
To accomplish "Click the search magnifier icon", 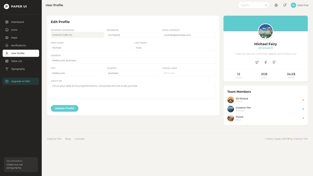I will (266, 5).
